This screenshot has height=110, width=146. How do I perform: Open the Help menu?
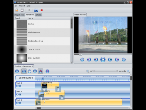[29, 6]
